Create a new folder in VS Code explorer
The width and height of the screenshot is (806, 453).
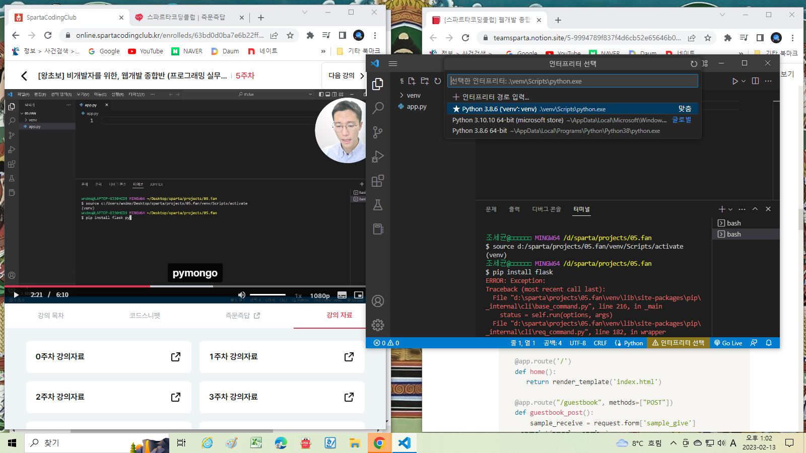tap(425, 81)
